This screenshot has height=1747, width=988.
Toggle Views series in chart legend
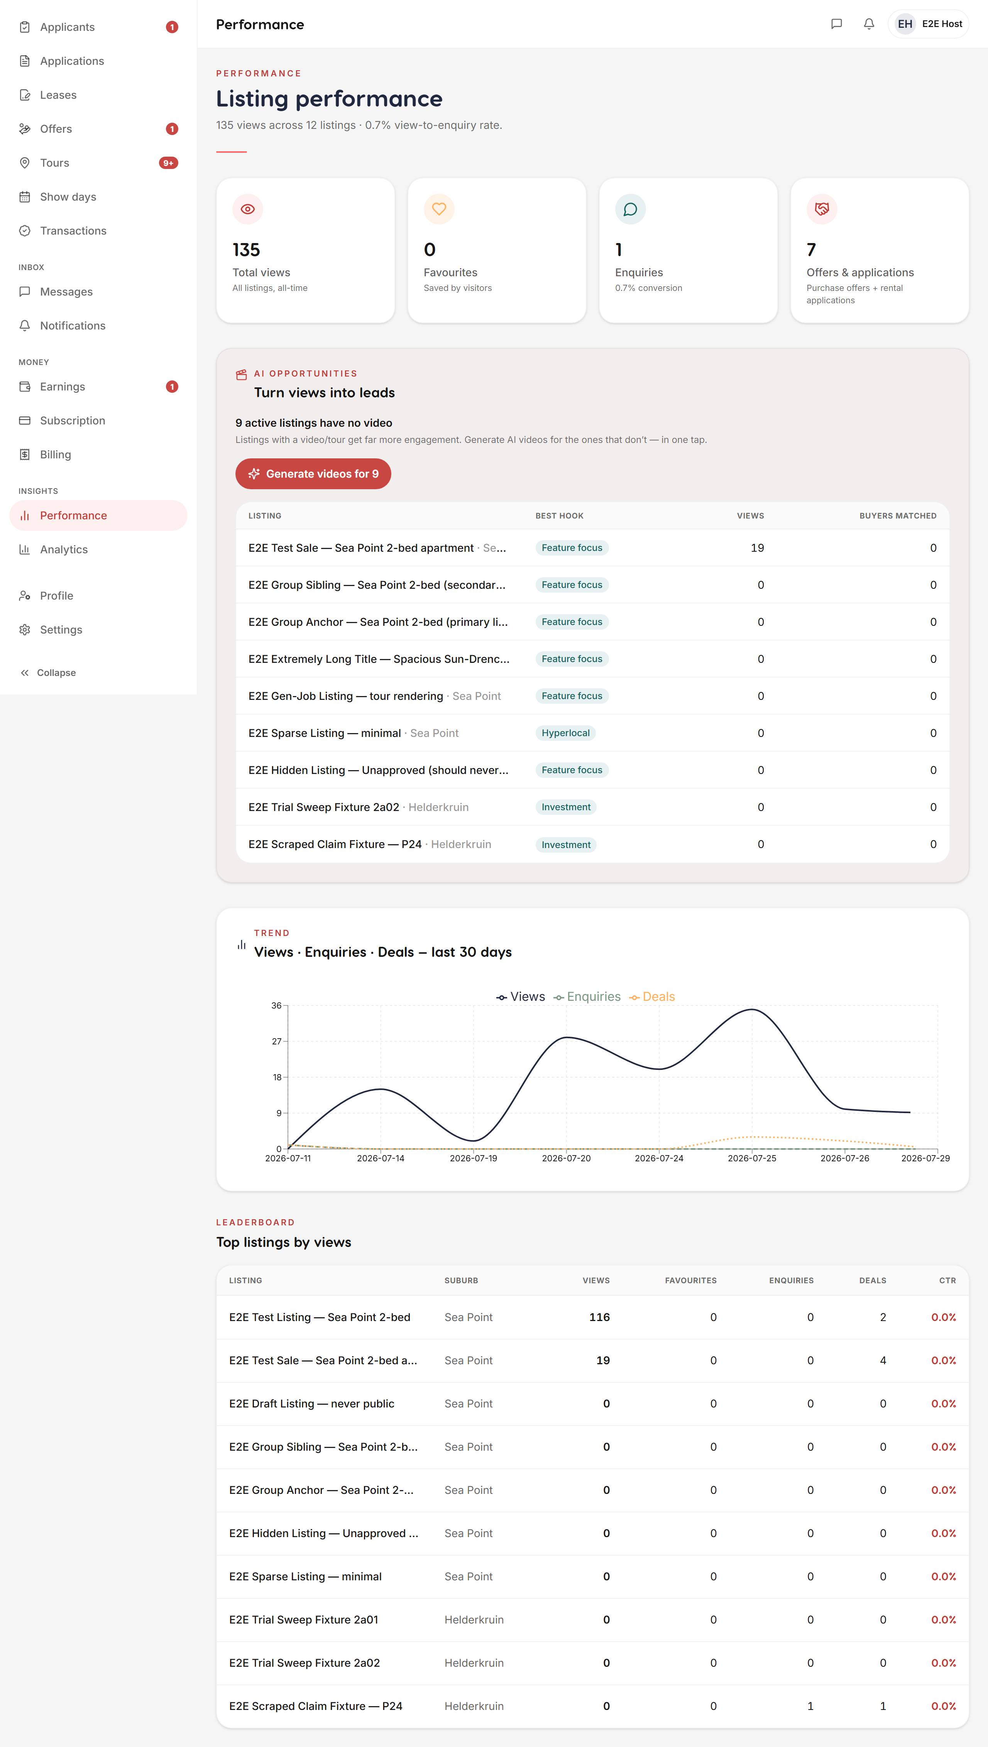pos(521,996)
